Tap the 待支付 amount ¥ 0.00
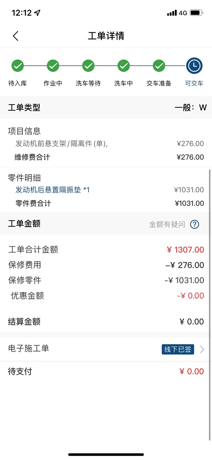This screenshot has width=212, height=460. click(x=191, y=371)
